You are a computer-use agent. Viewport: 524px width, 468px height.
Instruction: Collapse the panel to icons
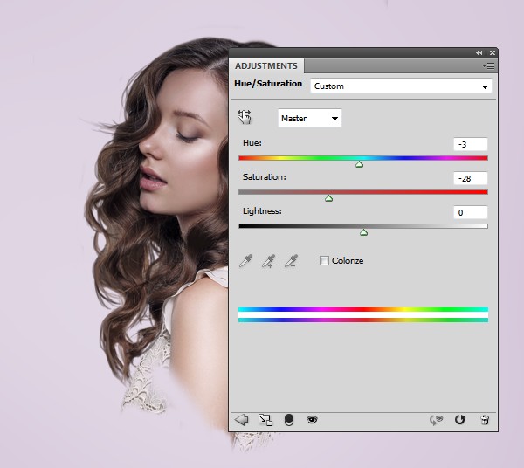(479, 52)
